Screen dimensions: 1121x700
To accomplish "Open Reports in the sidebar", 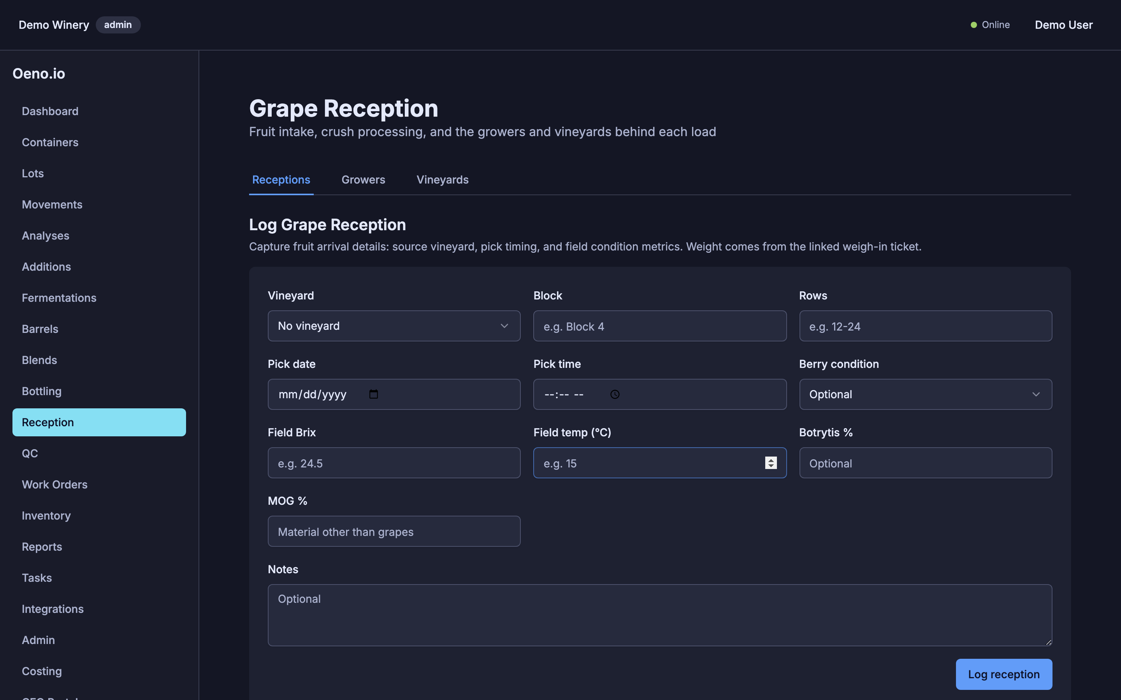I will (99, 547).
